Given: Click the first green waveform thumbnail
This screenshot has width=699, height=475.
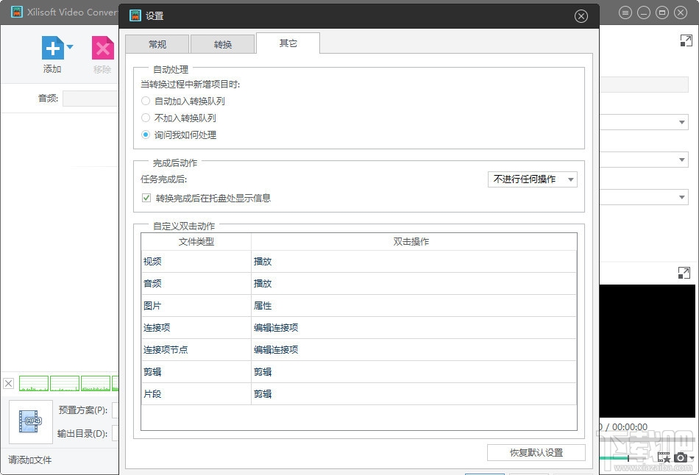Looking at the screenshot, I should pos(34,383).
